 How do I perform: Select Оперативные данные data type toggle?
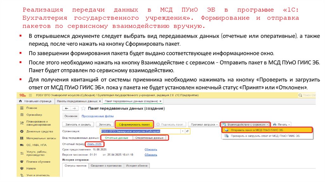pyautogui.click(x=149, y=138)
